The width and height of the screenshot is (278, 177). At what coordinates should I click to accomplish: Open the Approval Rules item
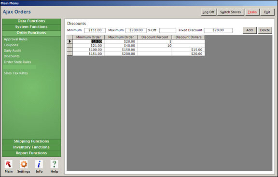click(x=15, y=39)
